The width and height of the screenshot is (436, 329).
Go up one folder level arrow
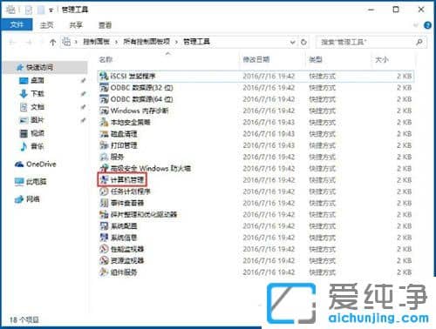pyautogui.click(x=52, y=43)
